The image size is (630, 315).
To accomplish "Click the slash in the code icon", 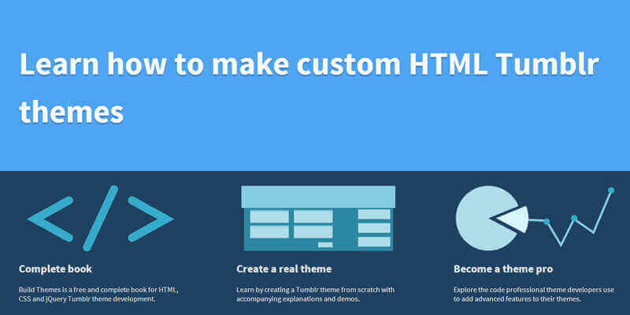I will point(101,218).
